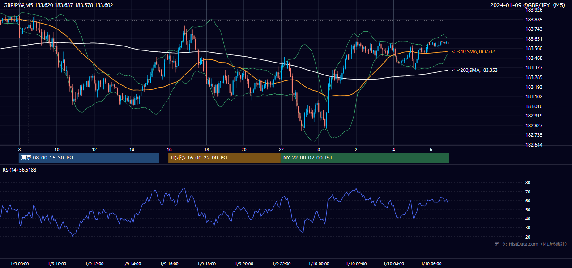Click the 2024-01-09 GBP/JPY (M5) chart title
The height and width of the screenshot is (268, 572).
[x=528, y=5]
